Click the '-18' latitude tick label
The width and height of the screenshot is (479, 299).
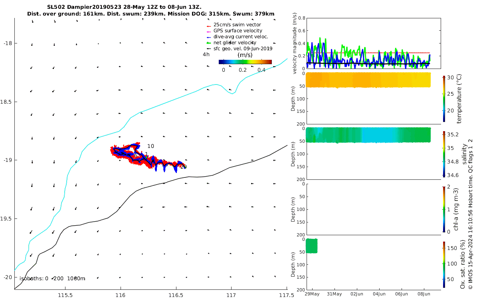pyautogui.click(x=8, y=43)
